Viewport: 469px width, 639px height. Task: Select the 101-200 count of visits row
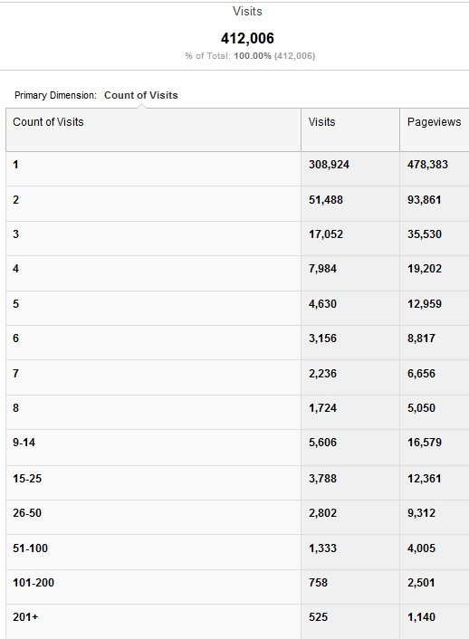(x=237, y=587)
